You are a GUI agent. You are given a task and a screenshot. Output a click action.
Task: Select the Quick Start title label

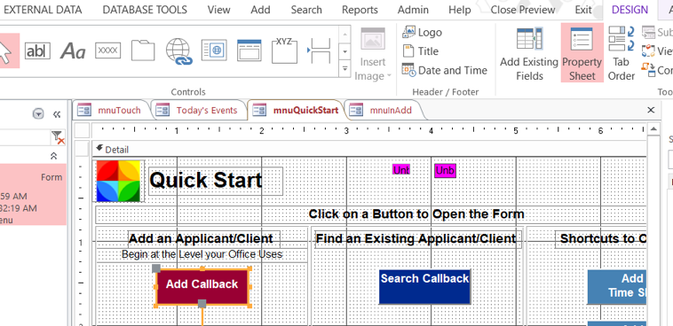216,181
